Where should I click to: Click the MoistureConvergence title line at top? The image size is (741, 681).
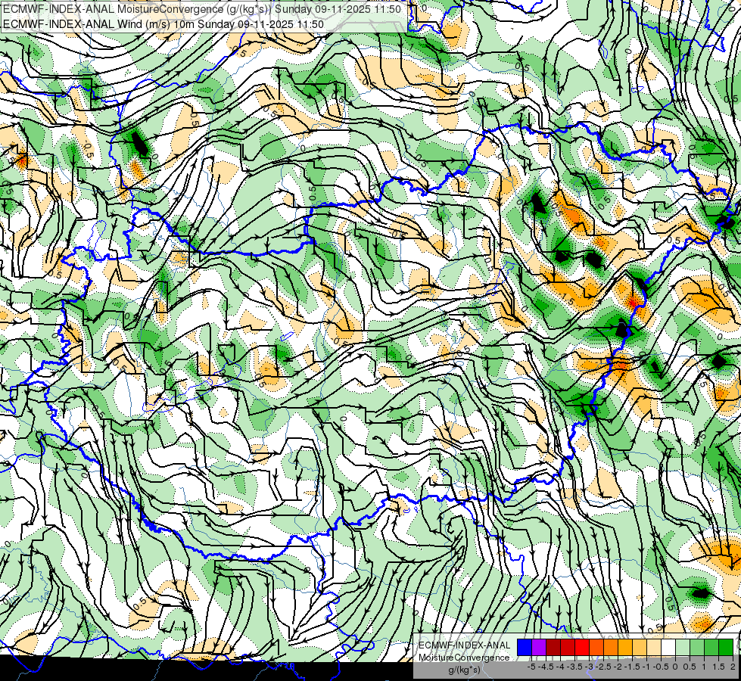(x=202, y=9)
